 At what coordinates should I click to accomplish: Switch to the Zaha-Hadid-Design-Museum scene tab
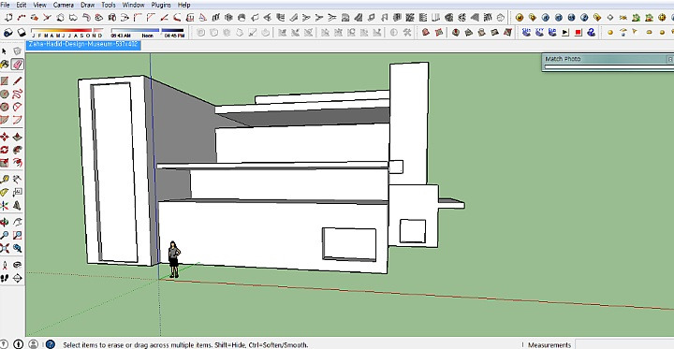pyautogui.click(x=84, y=44)
